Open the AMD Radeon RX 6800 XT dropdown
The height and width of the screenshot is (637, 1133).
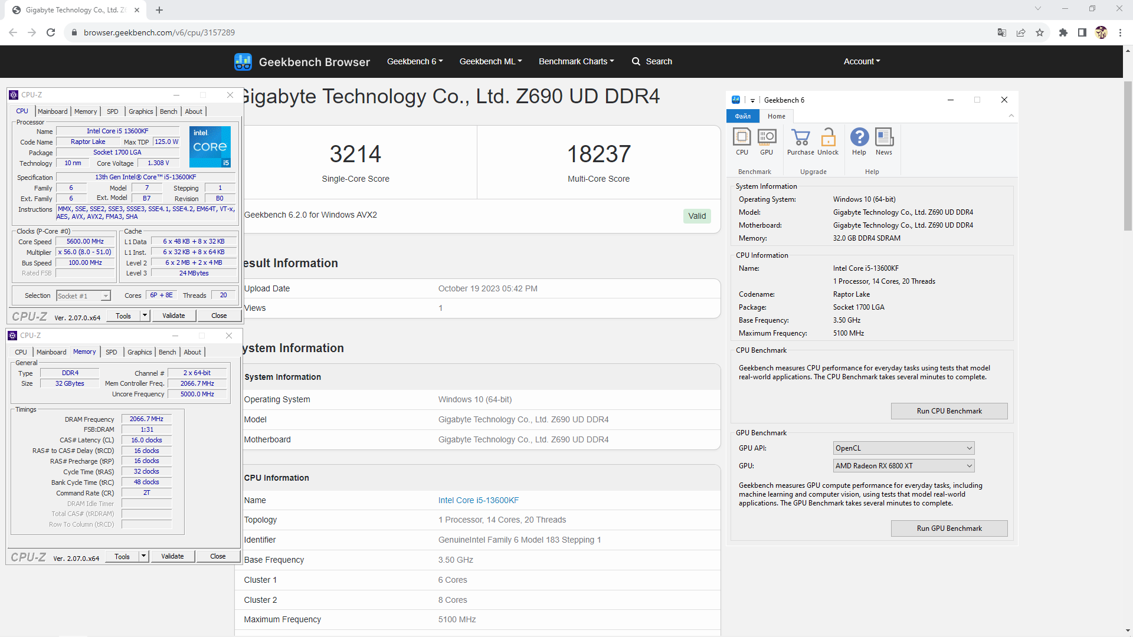pyautogui.click(x=903, y=466)
